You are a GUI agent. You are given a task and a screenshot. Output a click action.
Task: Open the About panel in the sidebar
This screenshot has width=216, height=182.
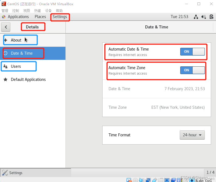[33, 40]
